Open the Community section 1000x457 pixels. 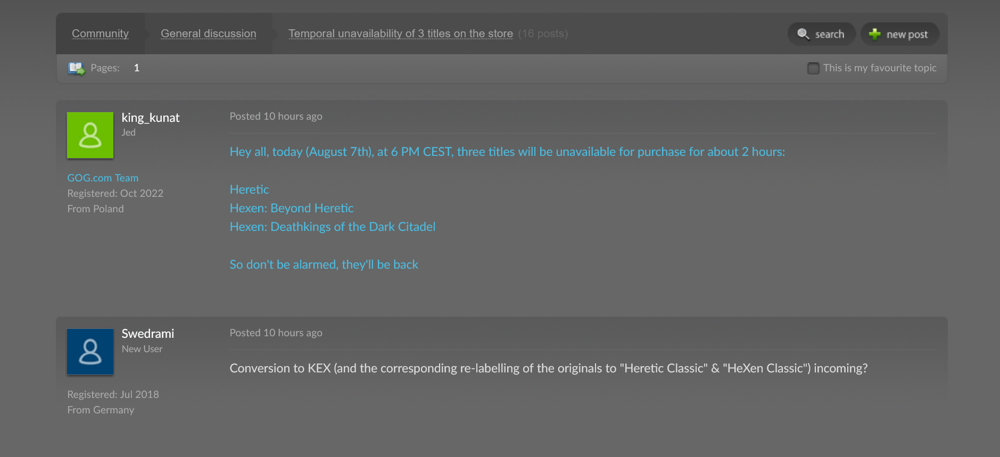click(x=100, y=33)
